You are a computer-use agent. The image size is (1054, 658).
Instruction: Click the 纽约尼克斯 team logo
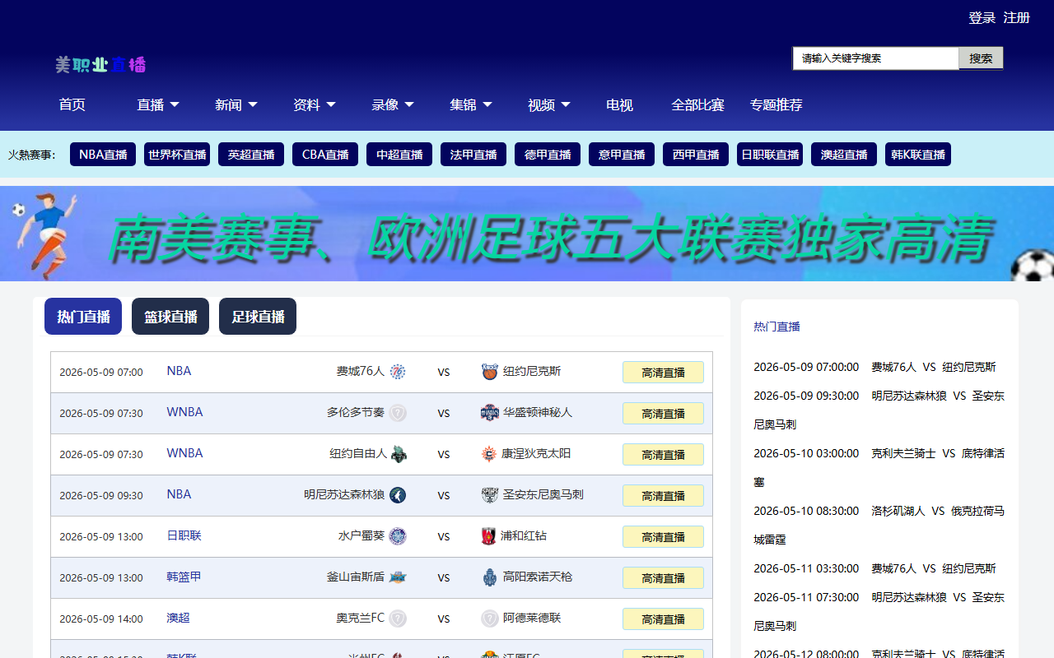pyautogui.click(x=490, y=372)
